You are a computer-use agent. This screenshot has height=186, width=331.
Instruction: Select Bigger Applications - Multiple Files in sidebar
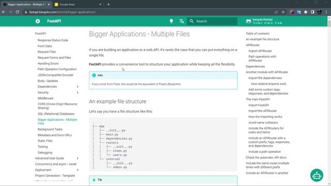(x=57, y=121)
